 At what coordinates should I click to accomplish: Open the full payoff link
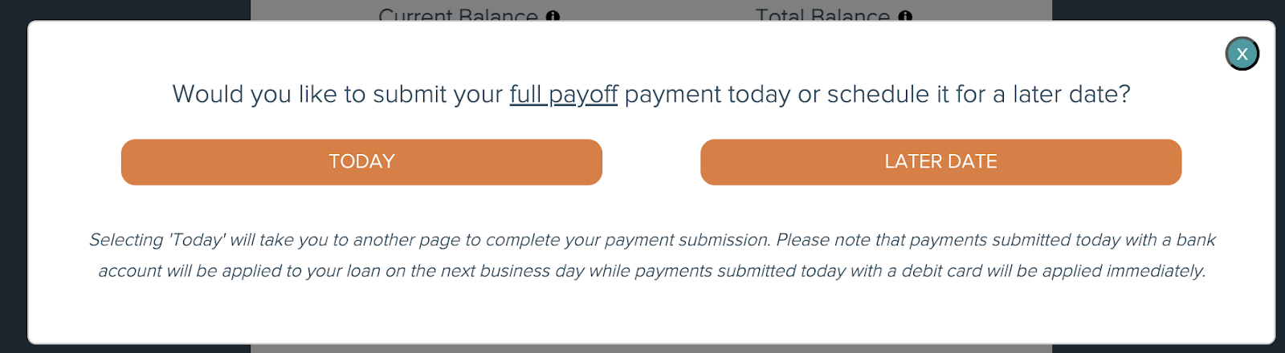tap(564, 95)
